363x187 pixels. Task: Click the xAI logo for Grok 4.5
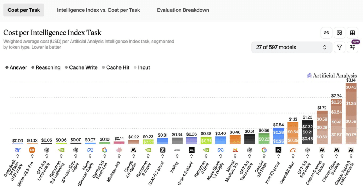coord(191,150)
